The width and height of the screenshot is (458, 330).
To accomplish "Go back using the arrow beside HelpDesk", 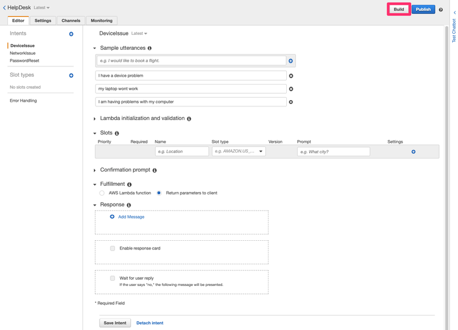I will pyautogui.click(x=5, y=8).
